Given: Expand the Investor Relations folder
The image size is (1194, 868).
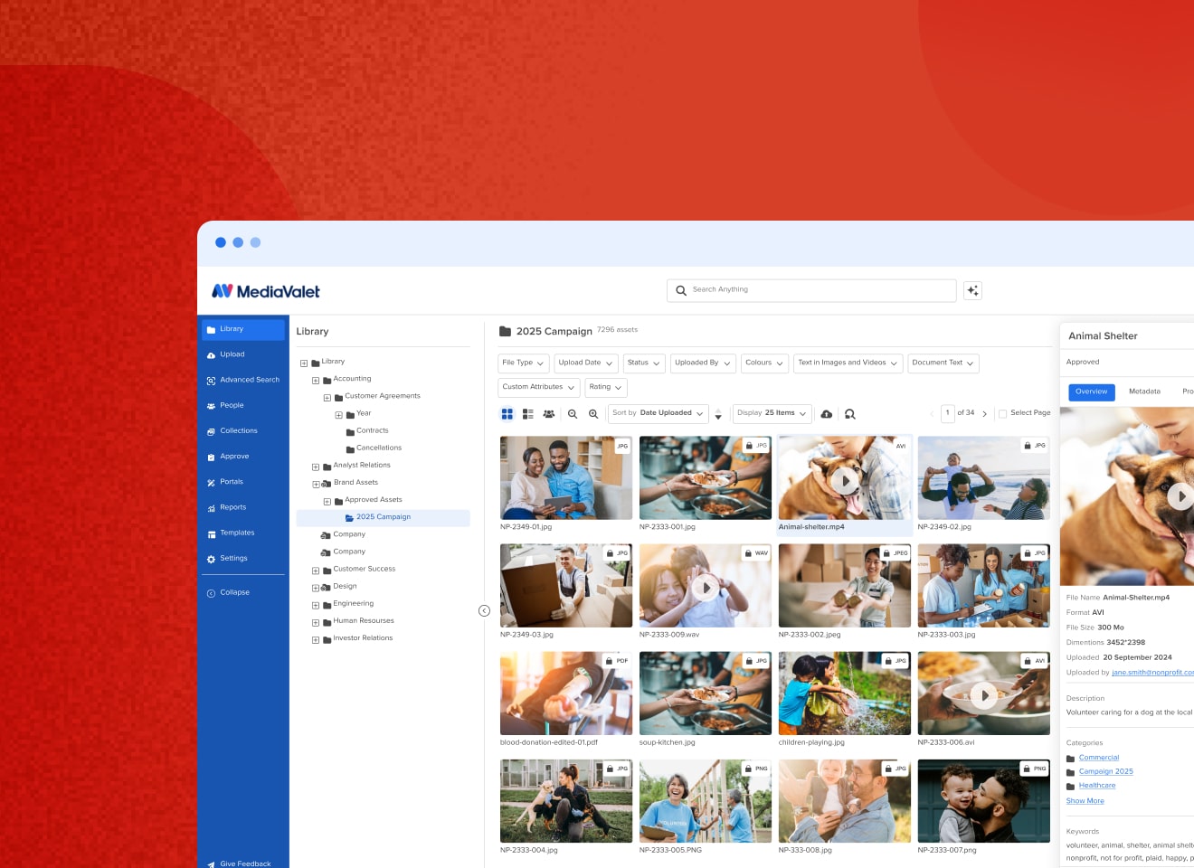Looking at the screenshot, I should [316, 640].
